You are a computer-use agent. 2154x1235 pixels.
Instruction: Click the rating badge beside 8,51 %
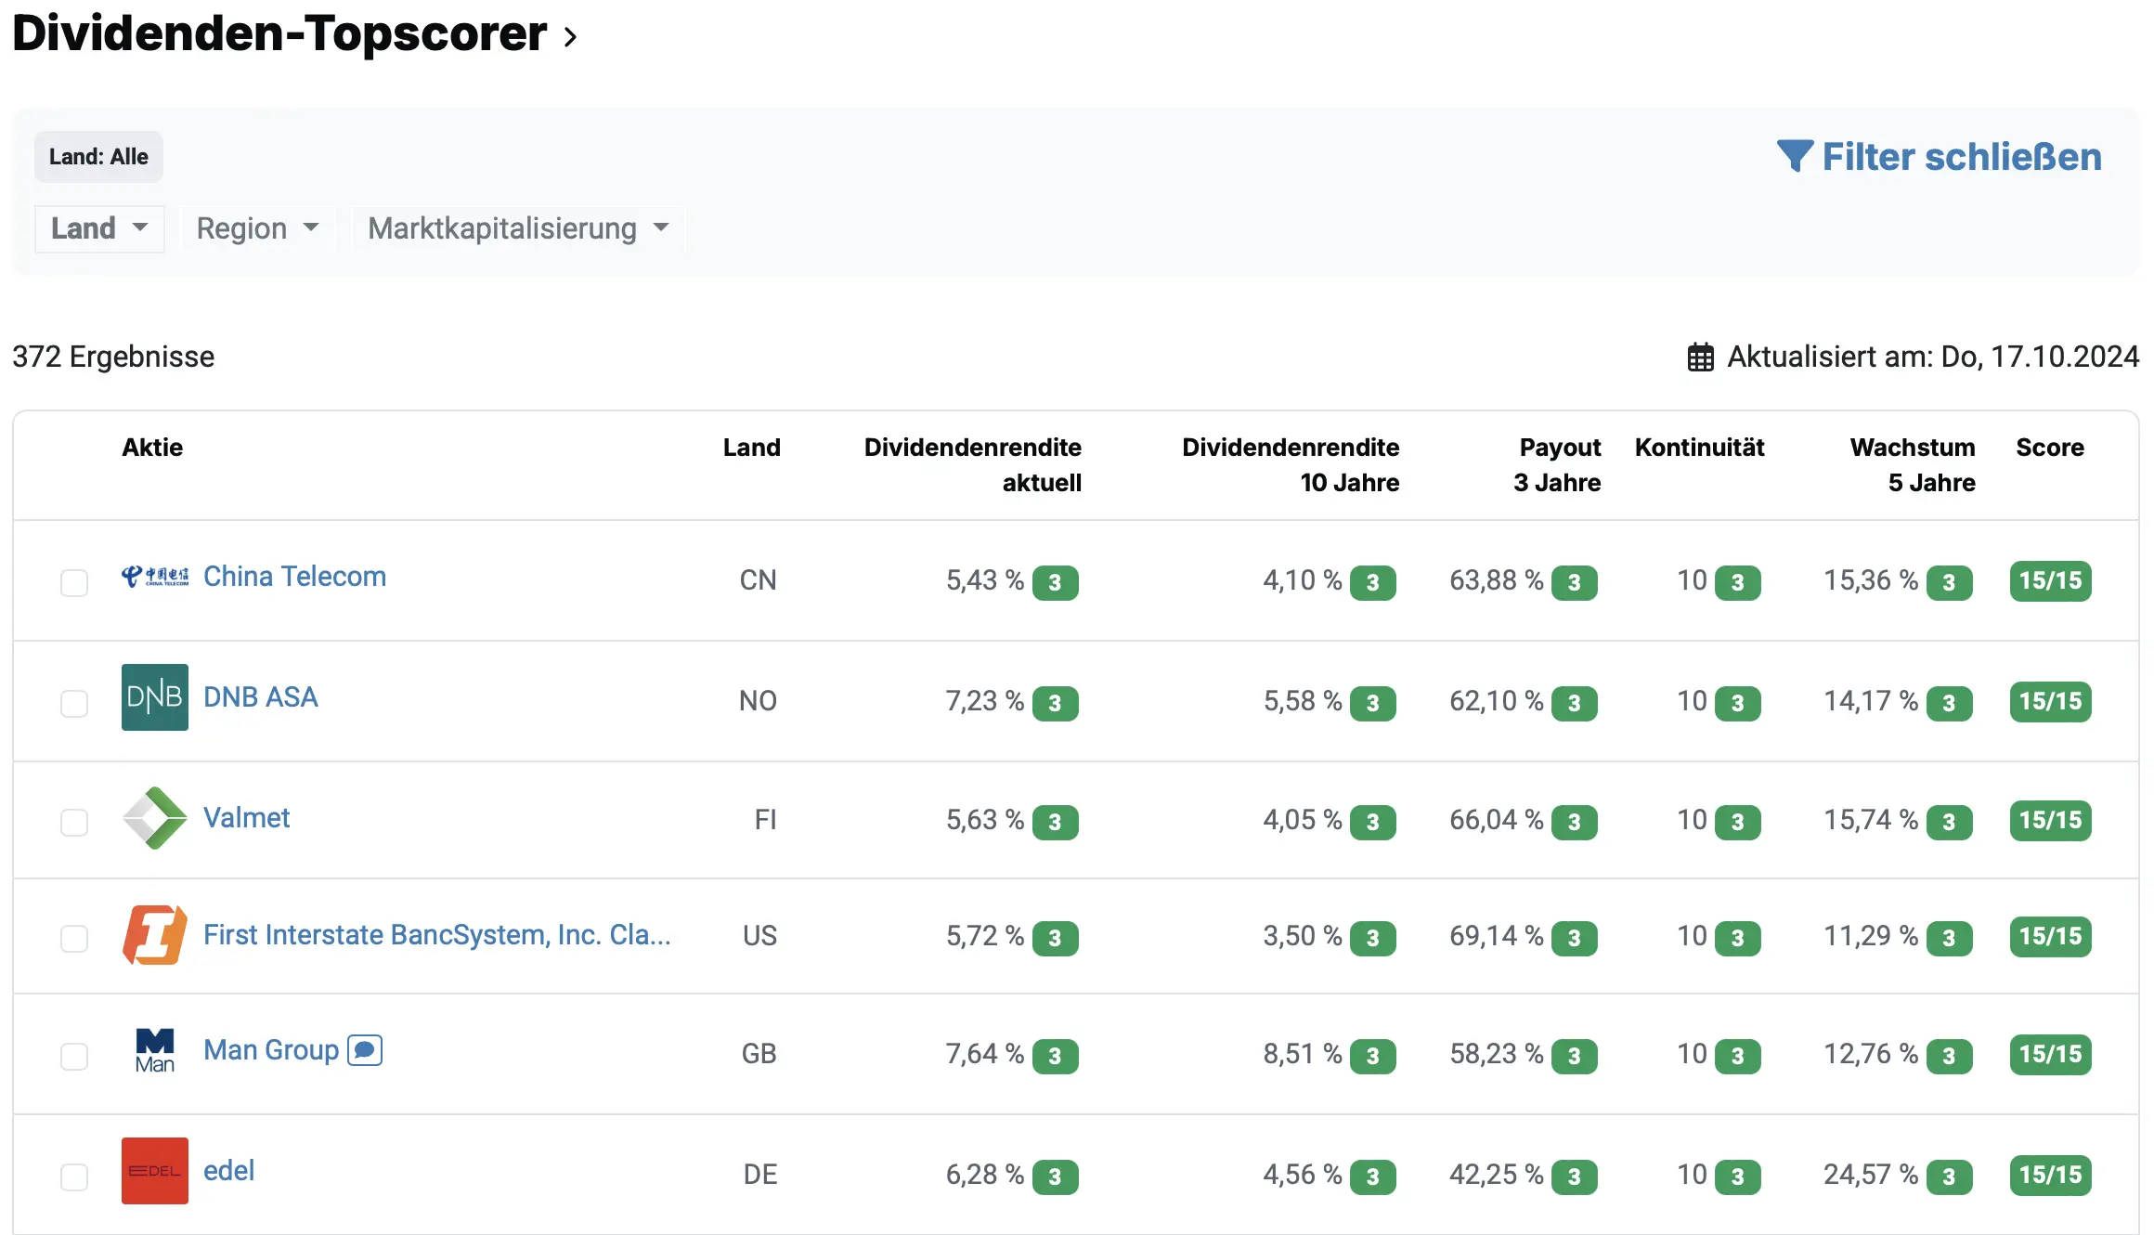coord(1372,1057)
